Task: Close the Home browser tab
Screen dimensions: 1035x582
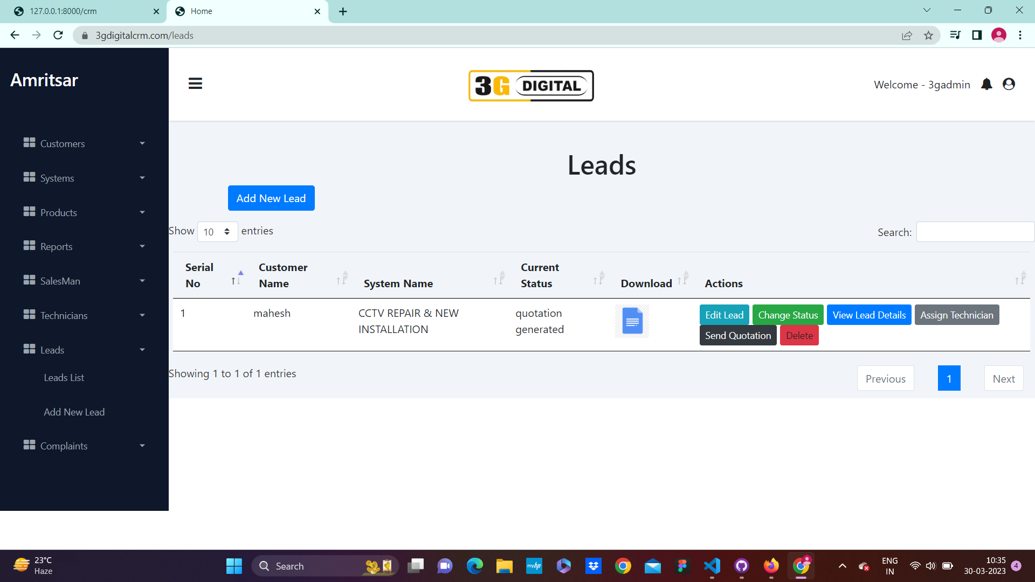Action: tap(317, 11)
